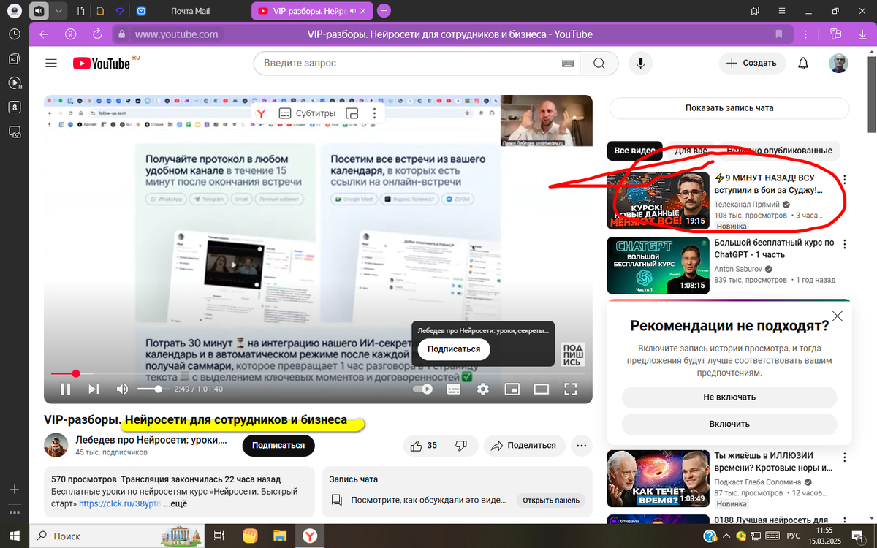This screenshot has width=877, height=548.
Task: Subscribe using the black Подписаться button
Action: click(278, 446)
